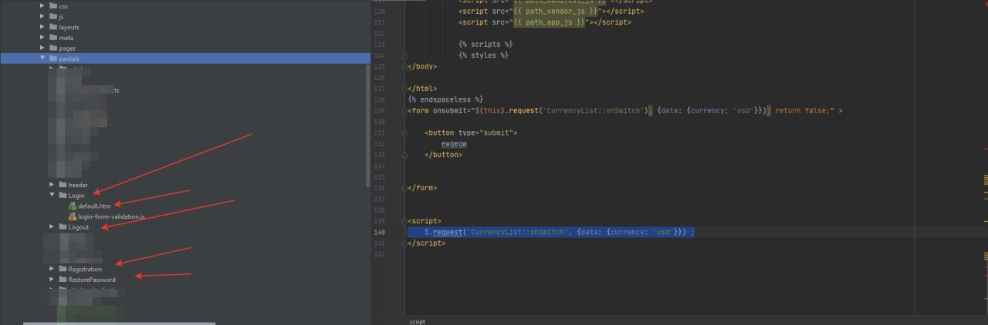Click line number 140 in the gutter
Image resolution: width=988 pixels, height=325 pixels.
[379, 232]
